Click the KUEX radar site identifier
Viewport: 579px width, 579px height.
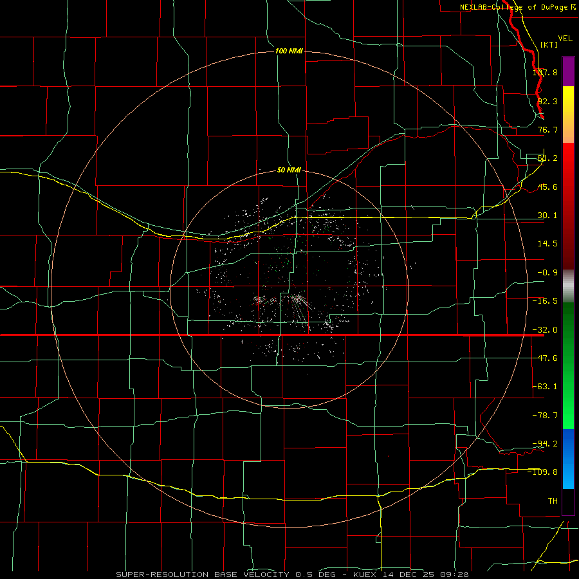pos(365,574)
